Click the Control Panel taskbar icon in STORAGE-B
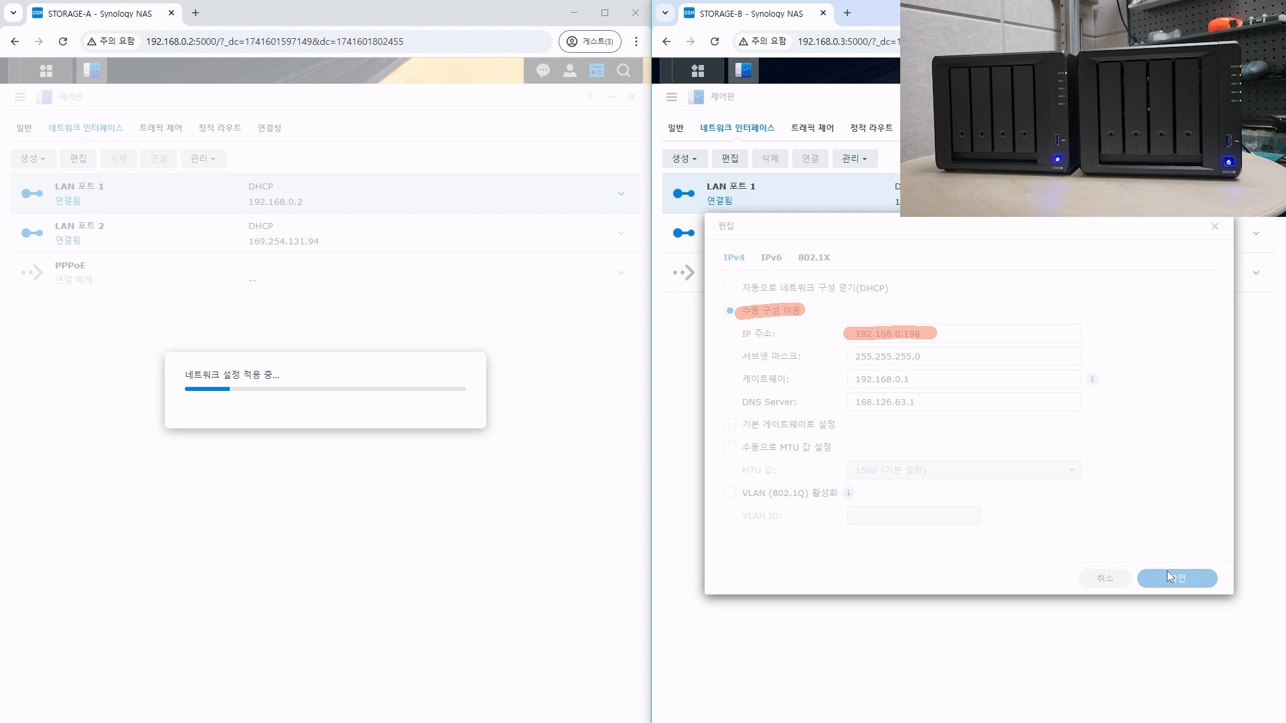 [743, 70]
